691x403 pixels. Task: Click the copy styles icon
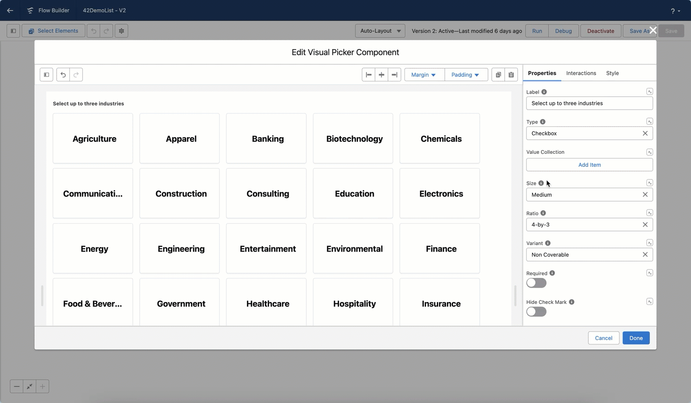pyautogui.click(x=498, y=75)
